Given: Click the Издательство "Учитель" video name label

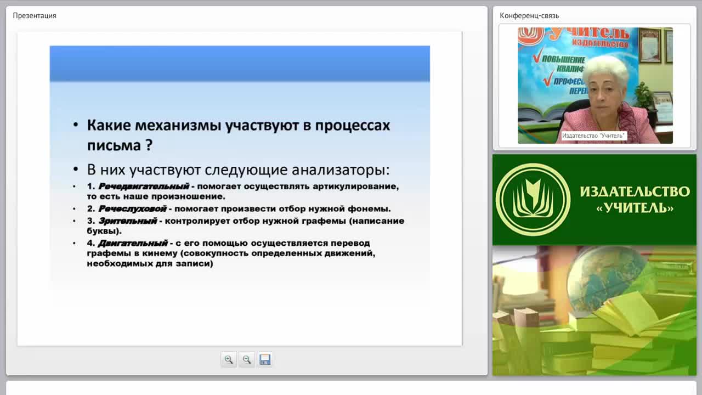Looking at the screenshot, I should 593,136.
